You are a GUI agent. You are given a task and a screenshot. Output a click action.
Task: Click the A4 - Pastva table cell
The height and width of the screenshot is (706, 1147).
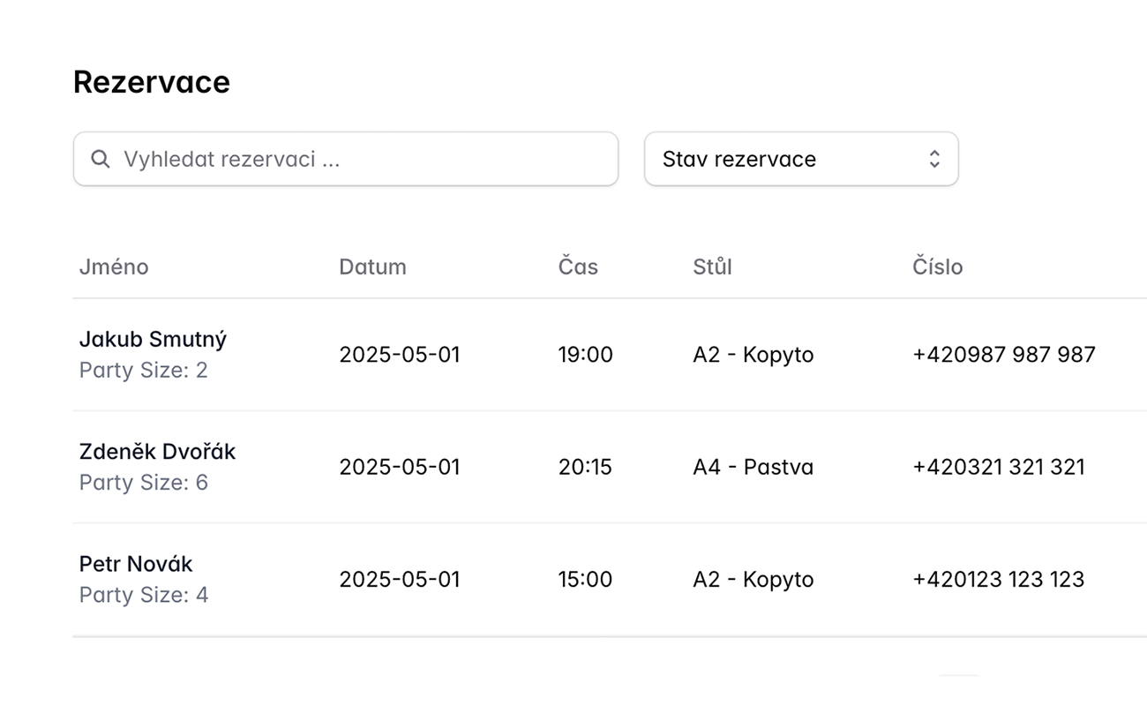(x=753, y=467)
